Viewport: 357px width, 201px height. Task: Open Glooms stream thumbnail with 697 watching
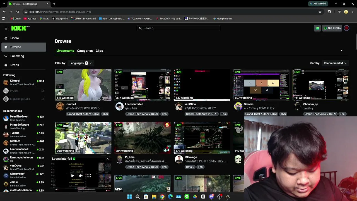point(261,85)
